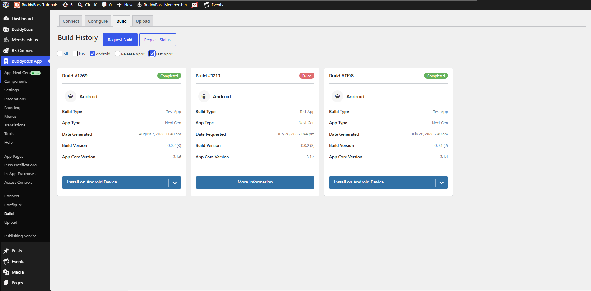
Task: Check the iOS filter checkbox
Action: [75, 54]
